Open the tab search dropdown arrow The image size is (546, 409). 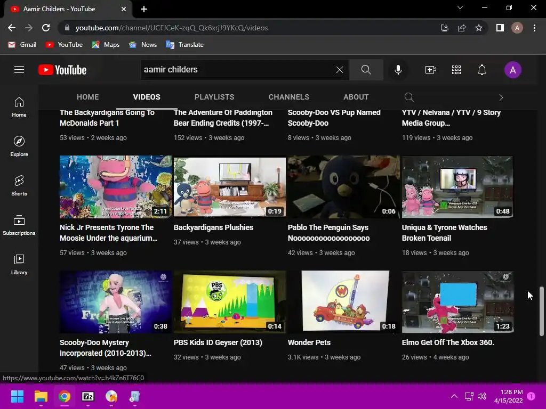click(x=460, y=7)
